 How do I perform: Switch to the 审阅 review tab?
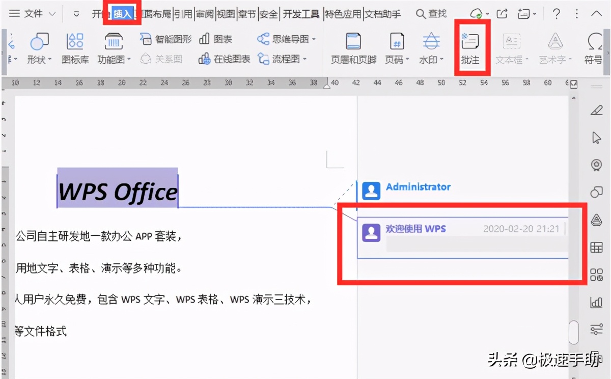[205, 14]
